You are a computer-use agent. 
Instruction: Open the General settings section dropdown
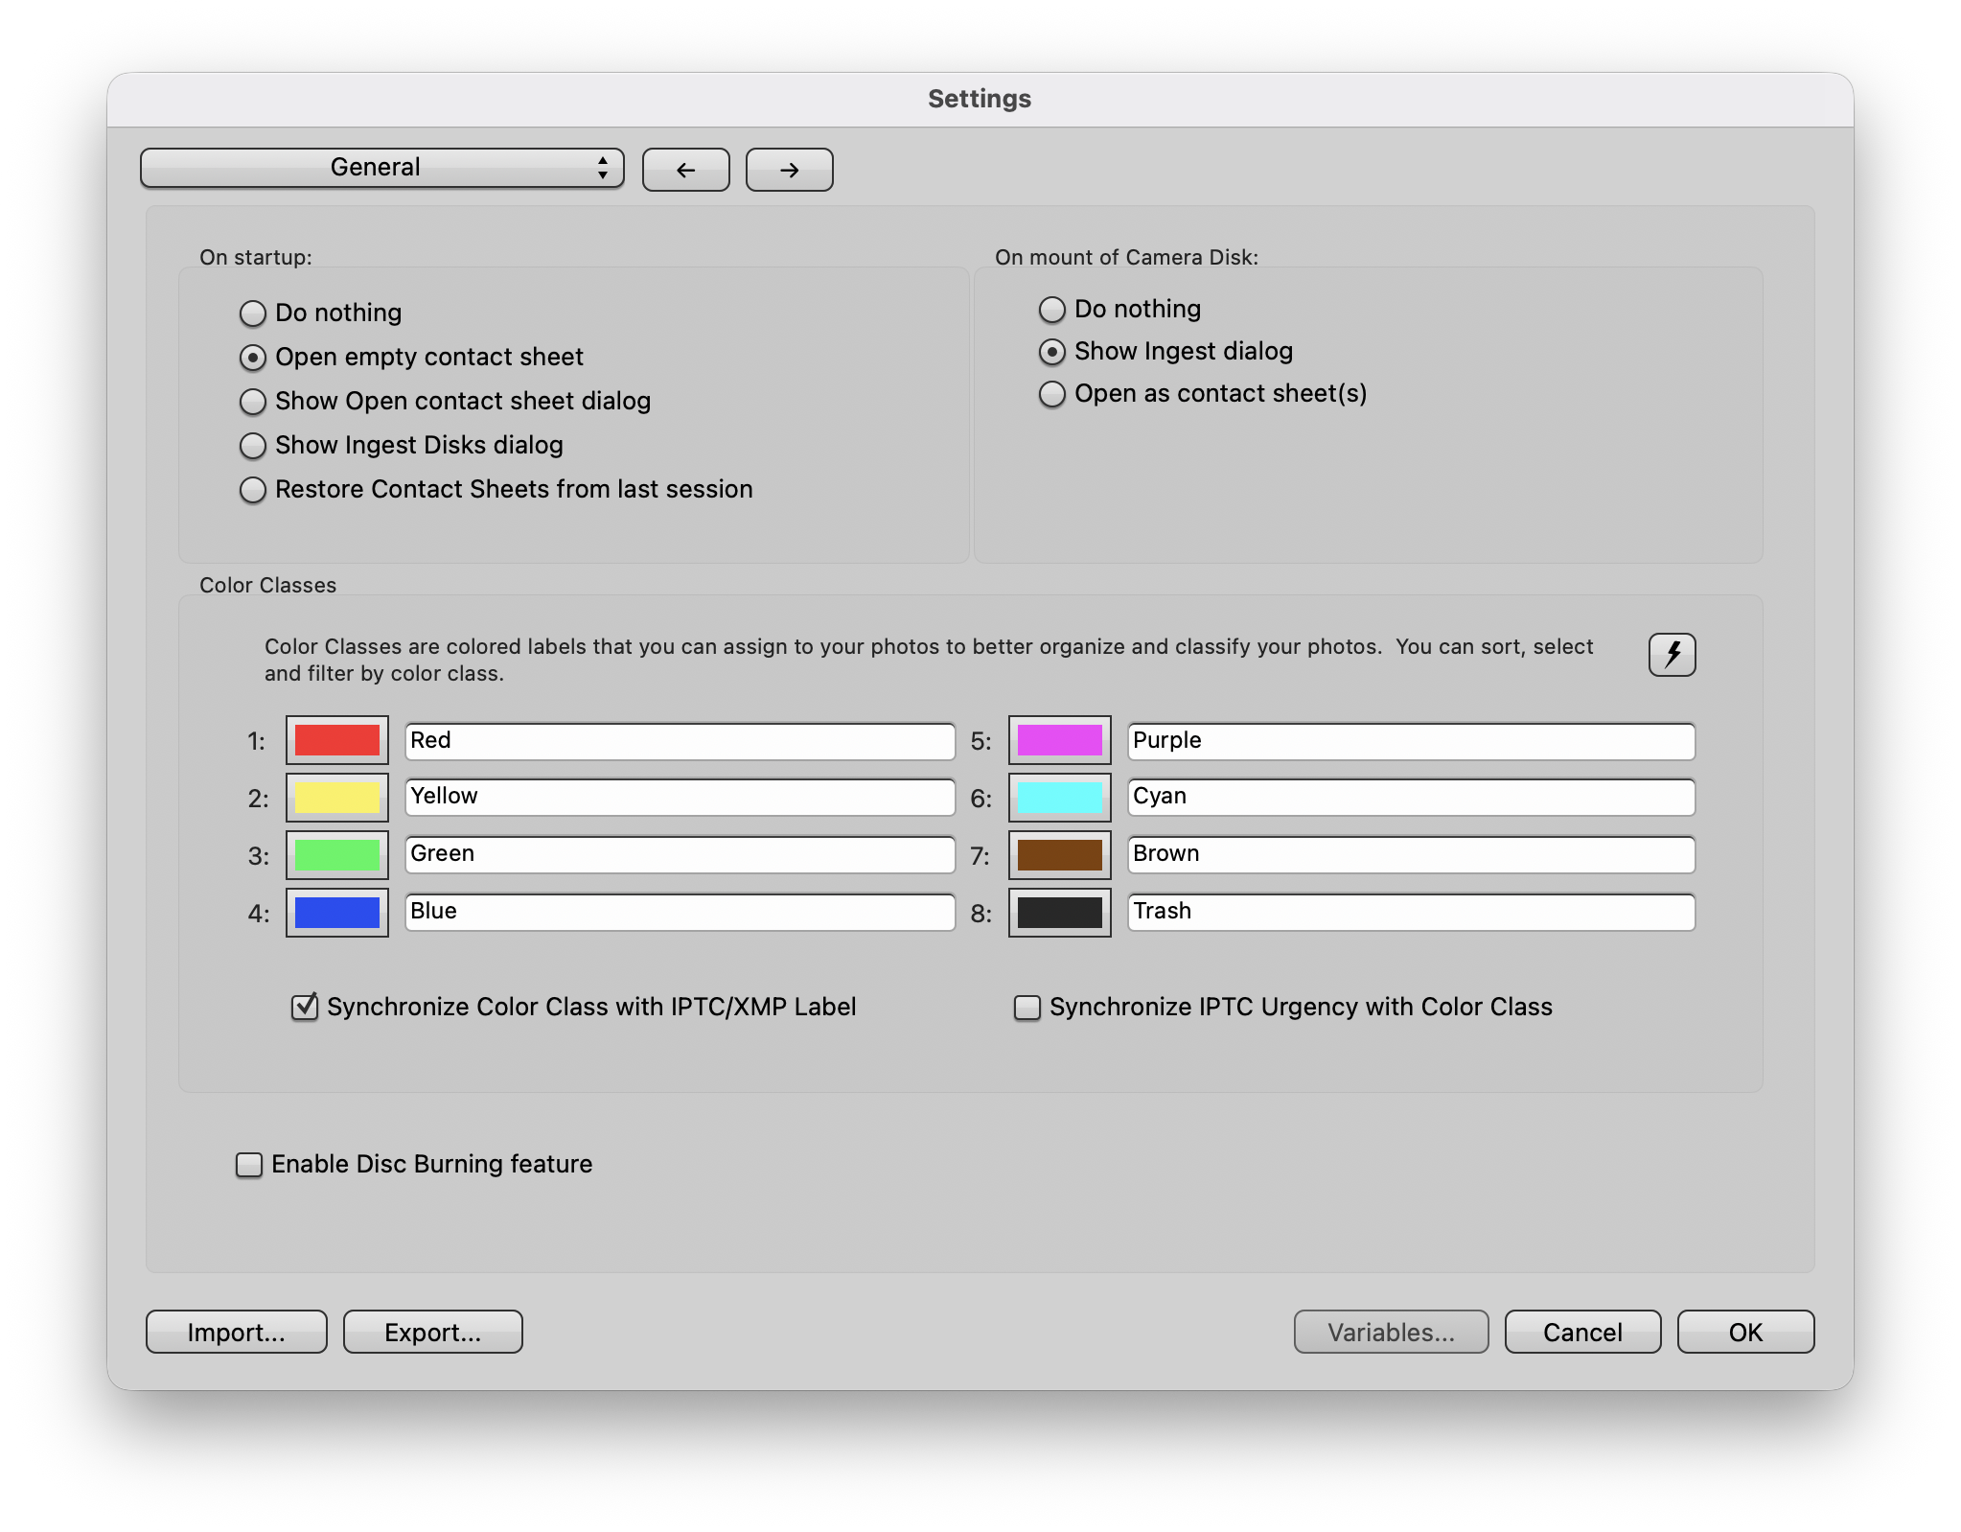[x=381, y=168]
